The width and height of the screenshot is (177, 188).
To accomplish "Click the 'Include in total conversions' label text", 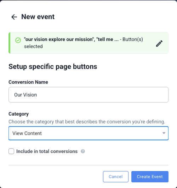I will pyautogui.click(x=47, y=151).
